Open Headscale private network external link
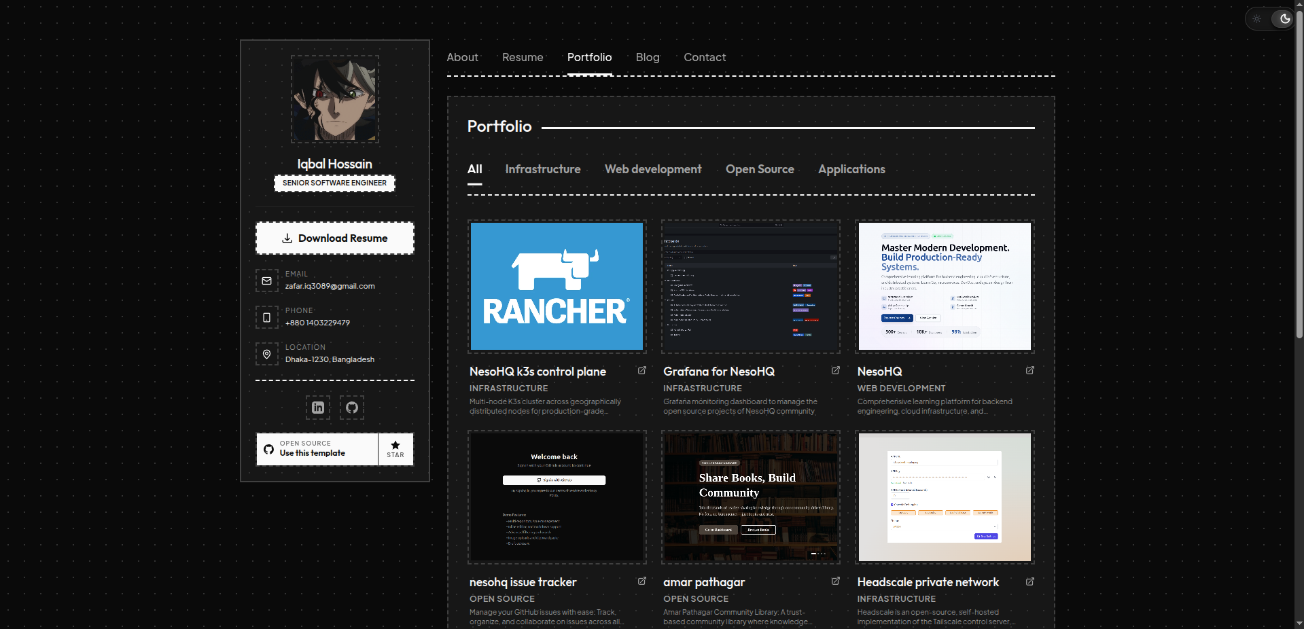 click(x=1029, y=582)
